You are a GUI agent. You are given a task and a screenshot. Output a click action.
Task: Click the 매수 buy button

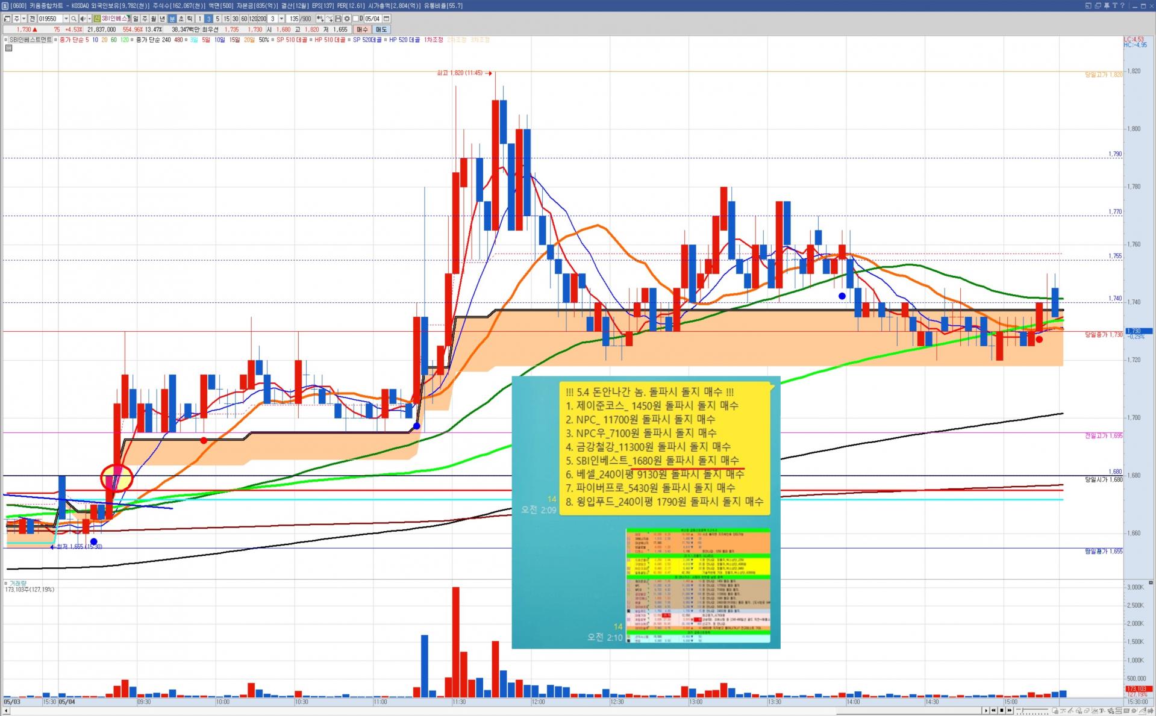362,29
